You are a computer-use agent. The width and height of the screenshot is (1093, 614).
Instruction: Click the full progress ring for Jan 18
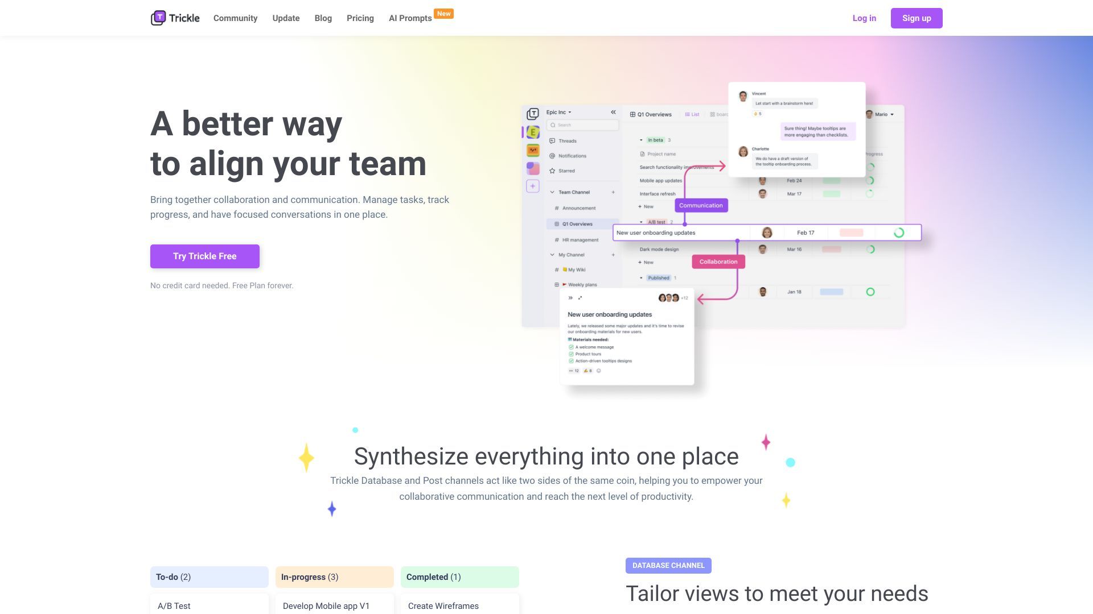870,292
